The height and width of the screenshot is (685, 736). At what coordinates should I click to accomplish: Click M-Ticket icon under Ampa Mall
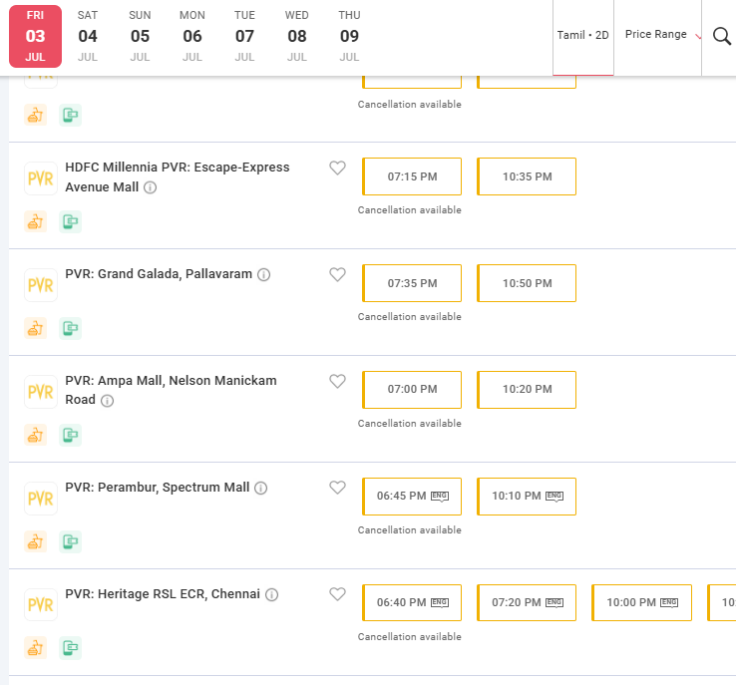(71, 435)
